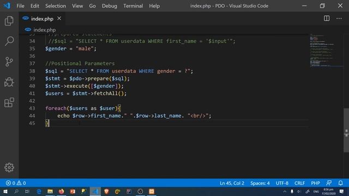Click the $gender = "male" line
Screen dimensions: 349x196
(71, 48)
